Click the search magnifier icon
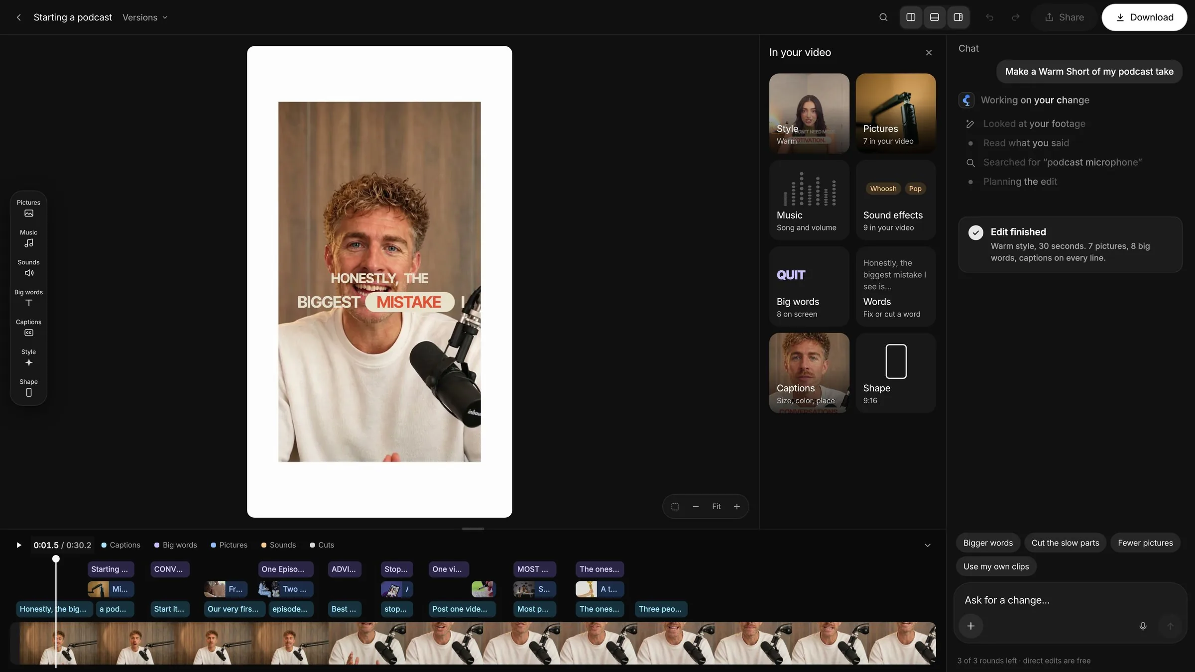Viewport: 1195px width, 672px height. (x=883, y=17)
